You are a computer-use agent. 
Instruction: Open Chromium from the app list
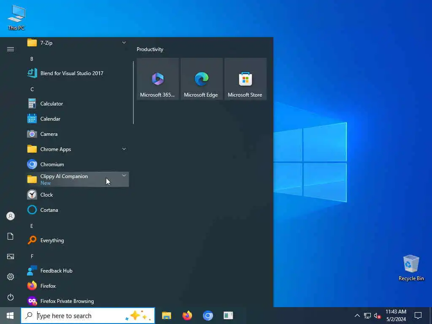click(x=77, y=165)
